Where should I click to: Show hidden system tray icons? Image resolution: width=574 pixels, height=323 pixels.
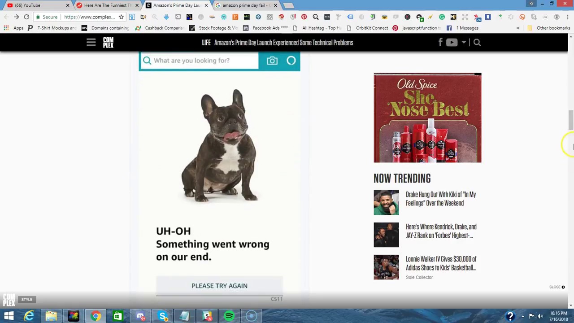point(522,316)
